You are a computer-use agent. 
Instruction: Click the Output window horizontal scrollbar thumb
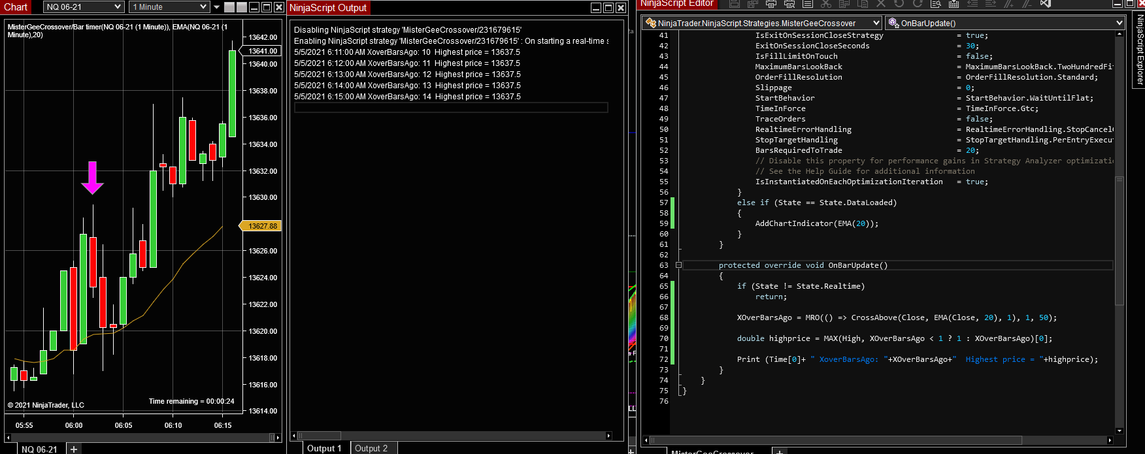click(320, 436)
